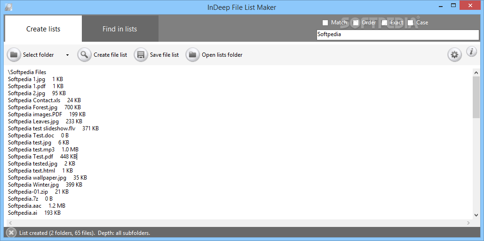
Task: Click the Softpedia.7z line
Action: 30,199
